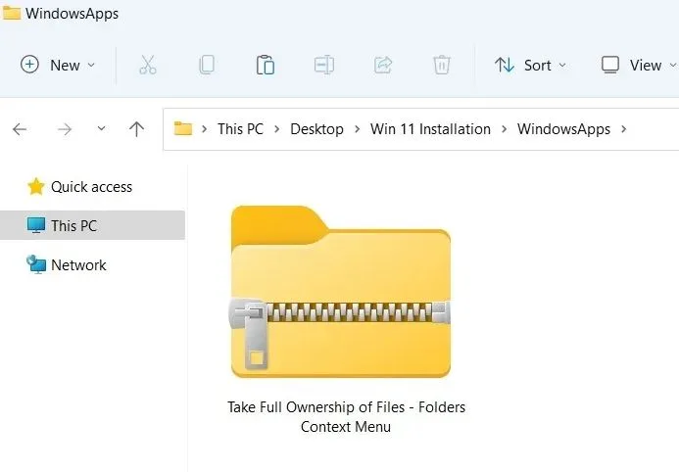Select the zipped folder thumbnail
This screenshot has height=472, width=679.
pos(341,292)
